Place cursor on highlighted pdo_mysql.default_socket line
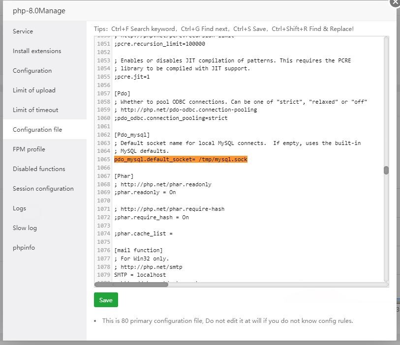The image size is (400, 345). [x=181, y=160]
